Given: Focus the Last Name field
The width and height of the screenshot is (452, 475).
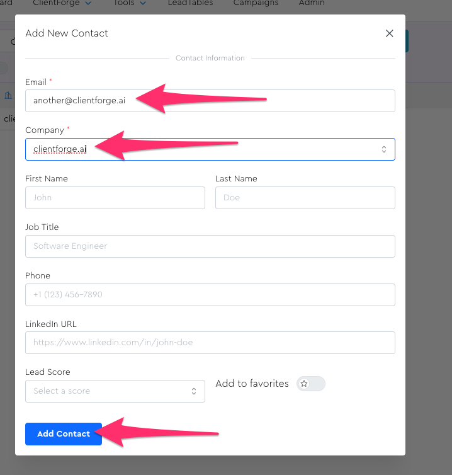Looking at the screenshot, I should pos(305,198).
